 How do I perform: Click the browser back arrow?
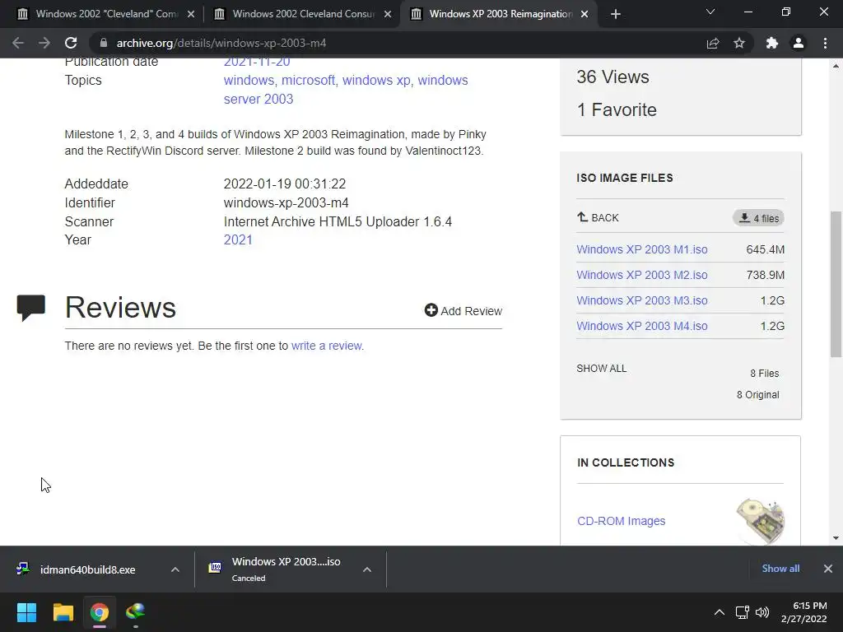point(18,43)
